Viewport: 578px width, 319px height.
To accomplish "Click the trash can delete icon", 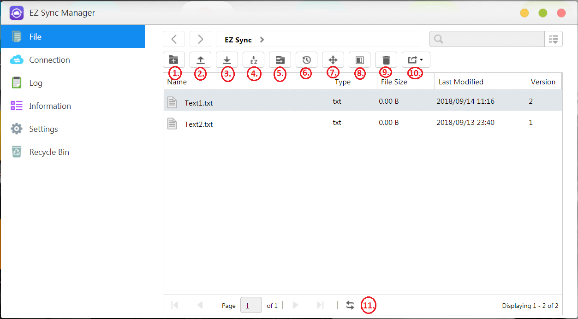I will click(387, 60).
